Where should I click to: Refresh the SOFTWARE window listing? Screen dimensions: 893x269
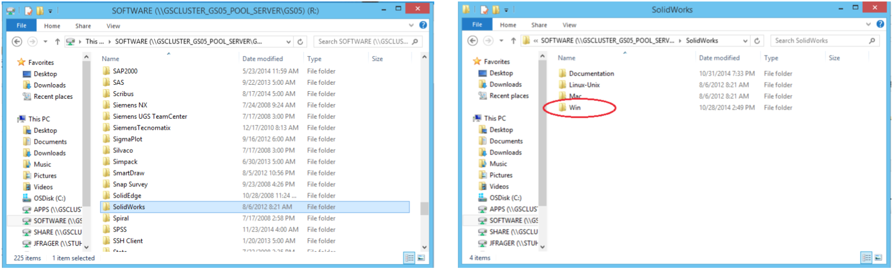(301, 42)
